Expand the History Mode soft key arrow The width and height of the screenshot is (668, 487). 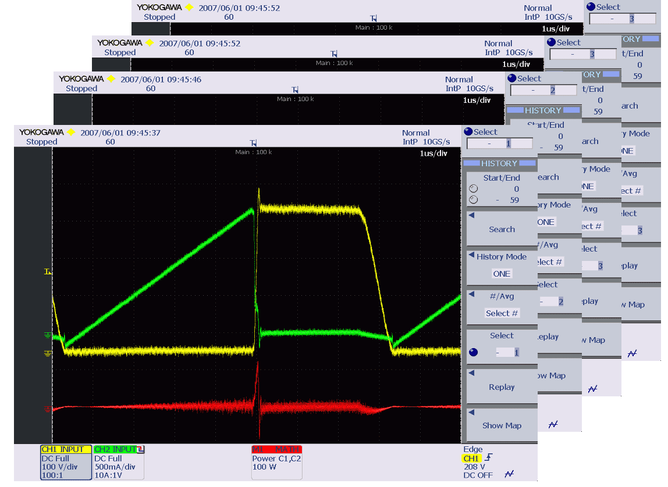coord(472,255)
